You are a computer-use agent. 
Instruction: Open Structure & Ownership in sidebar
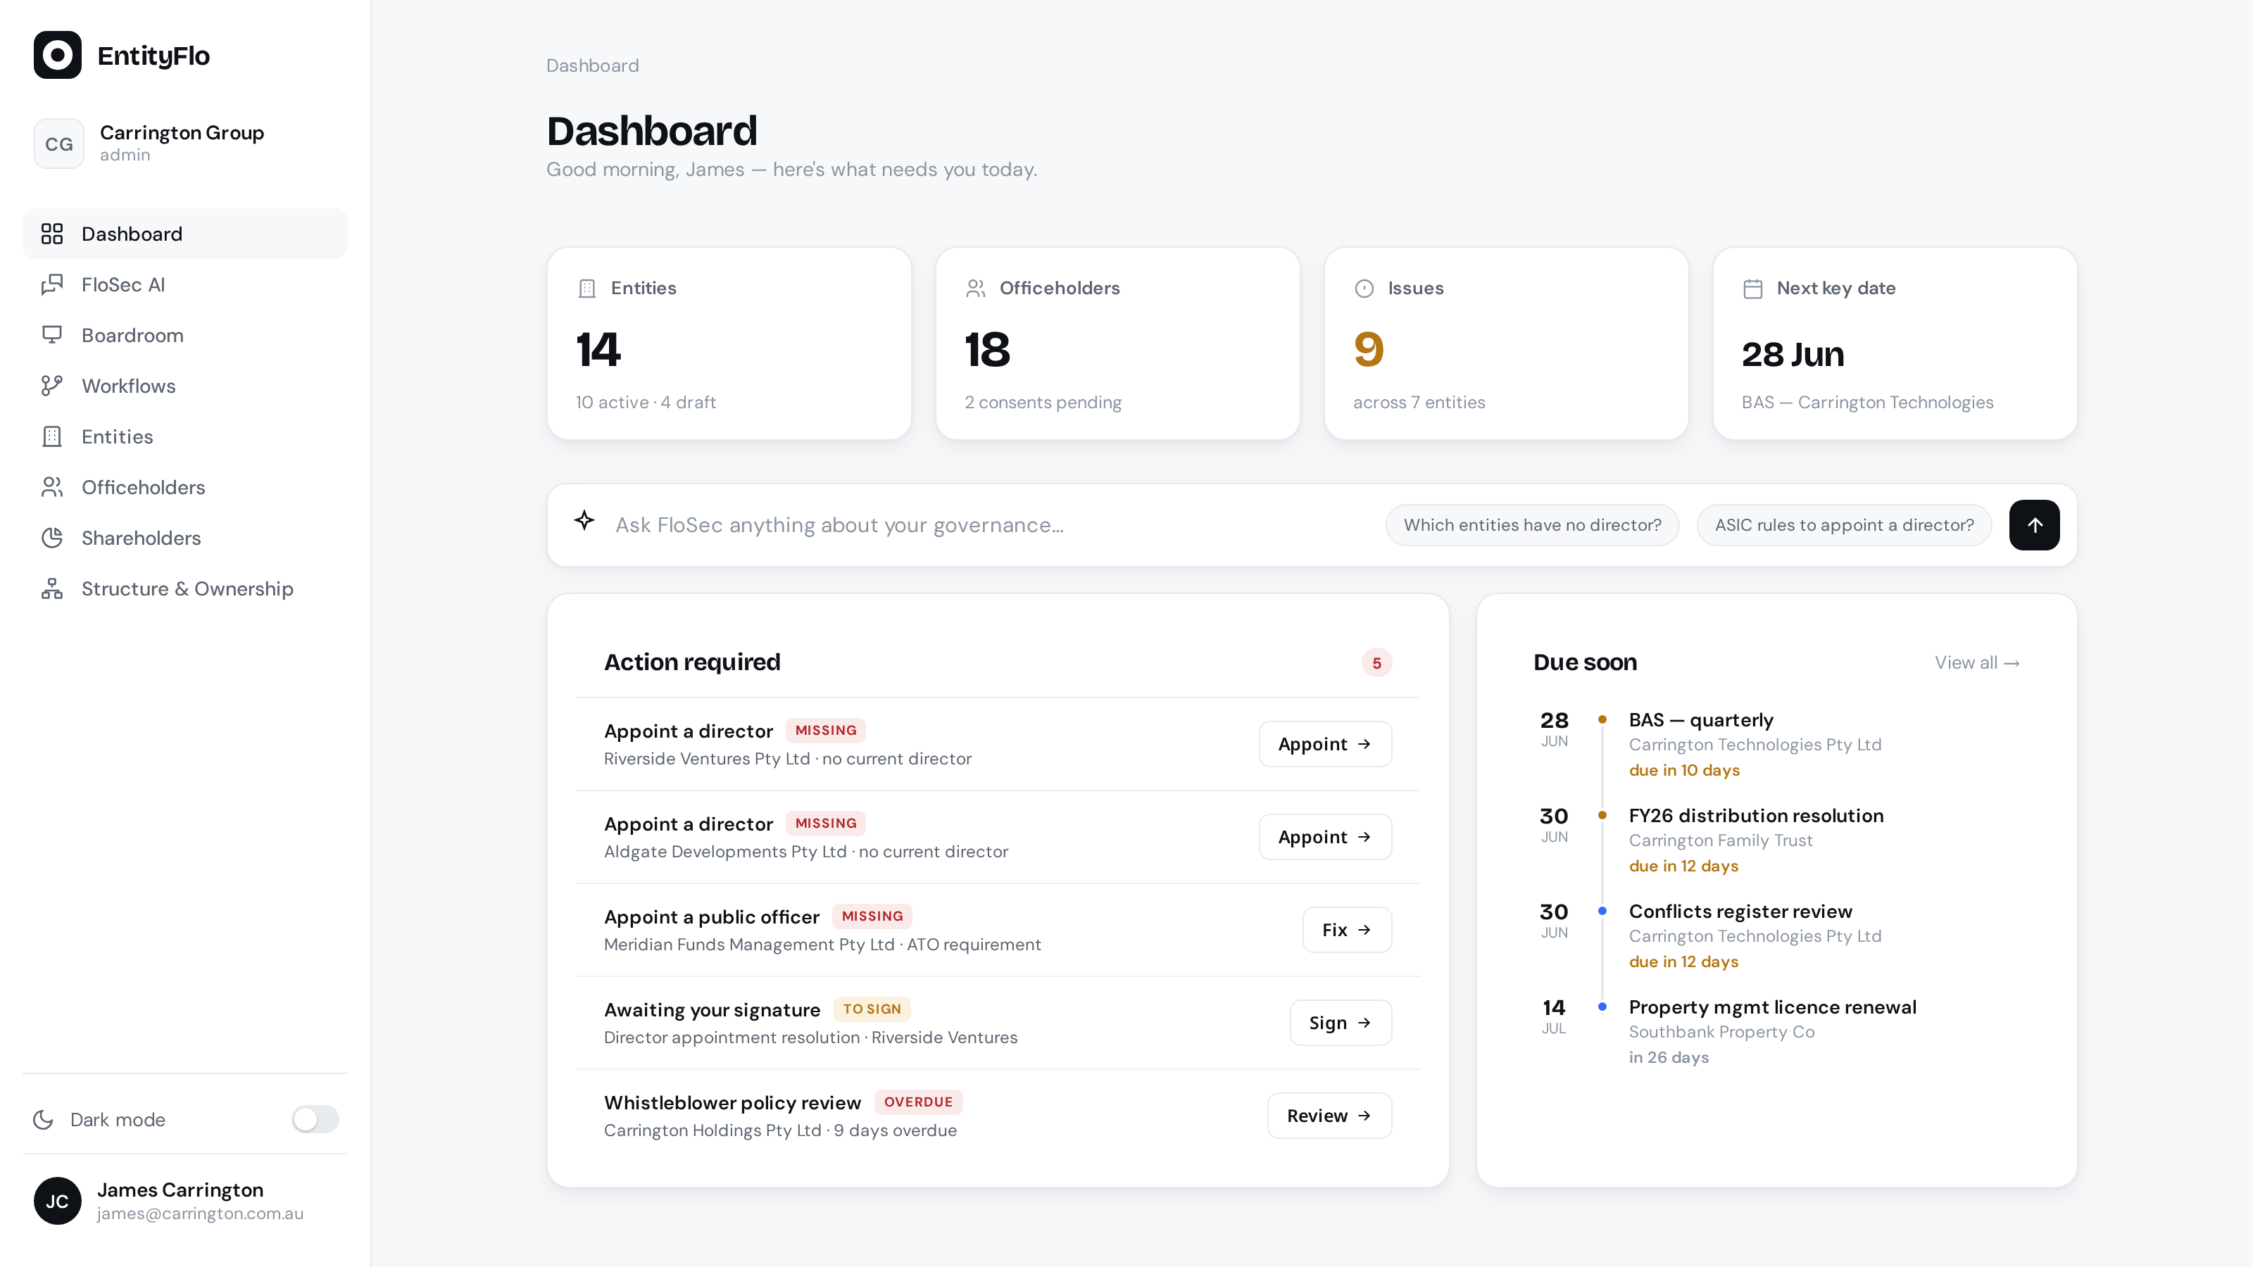185,588
